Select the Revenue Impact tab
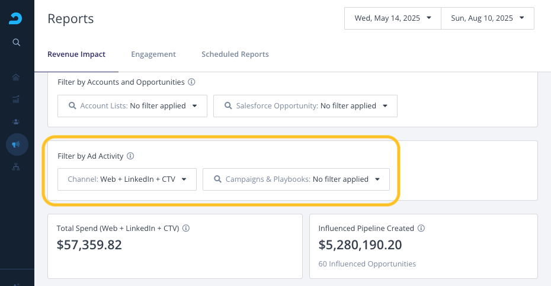This screenshot has height=286, width=551. [x=76, y=54]
